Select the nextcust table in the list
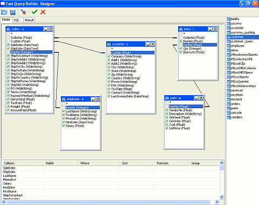The height and width of the screenshot is (205, 259). click(x=237, y=90)
